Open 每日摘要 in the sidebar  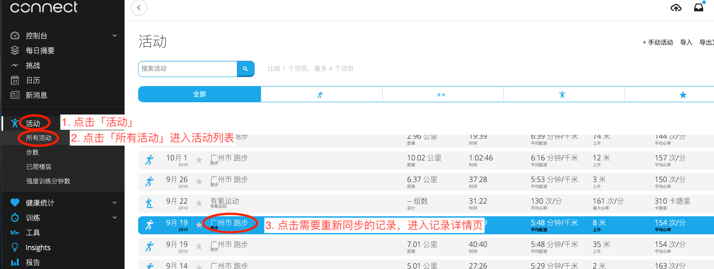(x=40, y=50)
